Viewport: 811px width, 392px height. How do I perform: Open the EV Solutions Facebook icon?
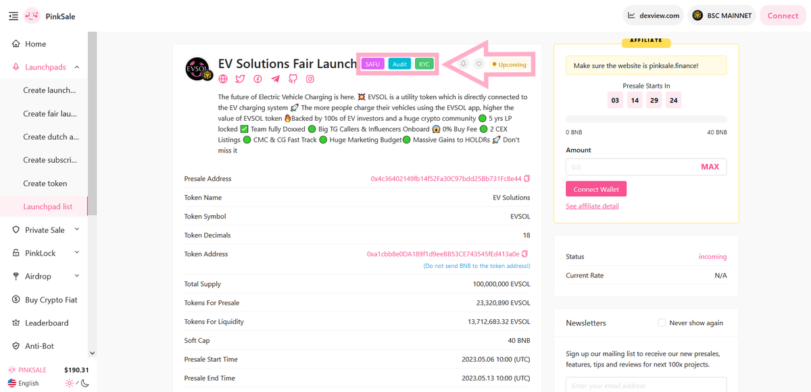click(x=258, y=79)
